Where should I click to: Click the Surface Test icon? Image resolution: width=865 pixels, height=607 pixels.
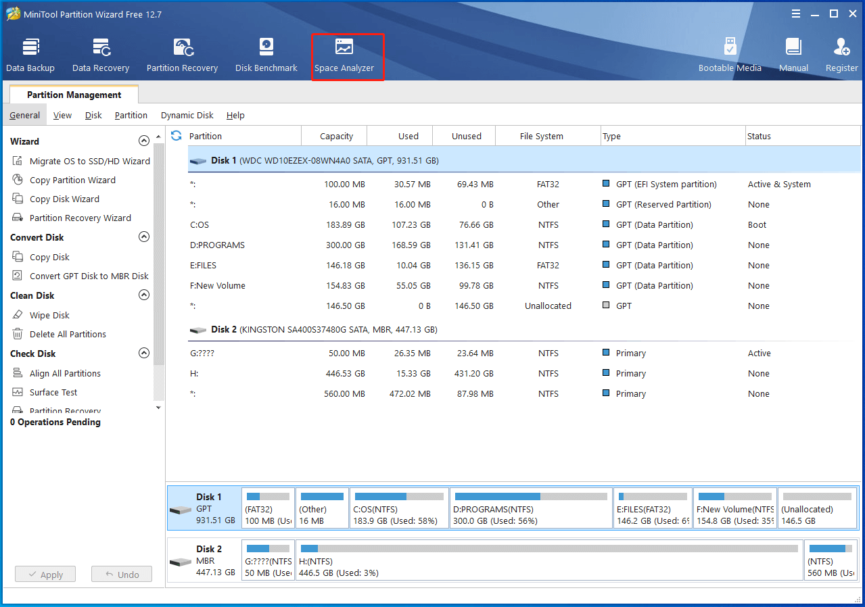18,392
